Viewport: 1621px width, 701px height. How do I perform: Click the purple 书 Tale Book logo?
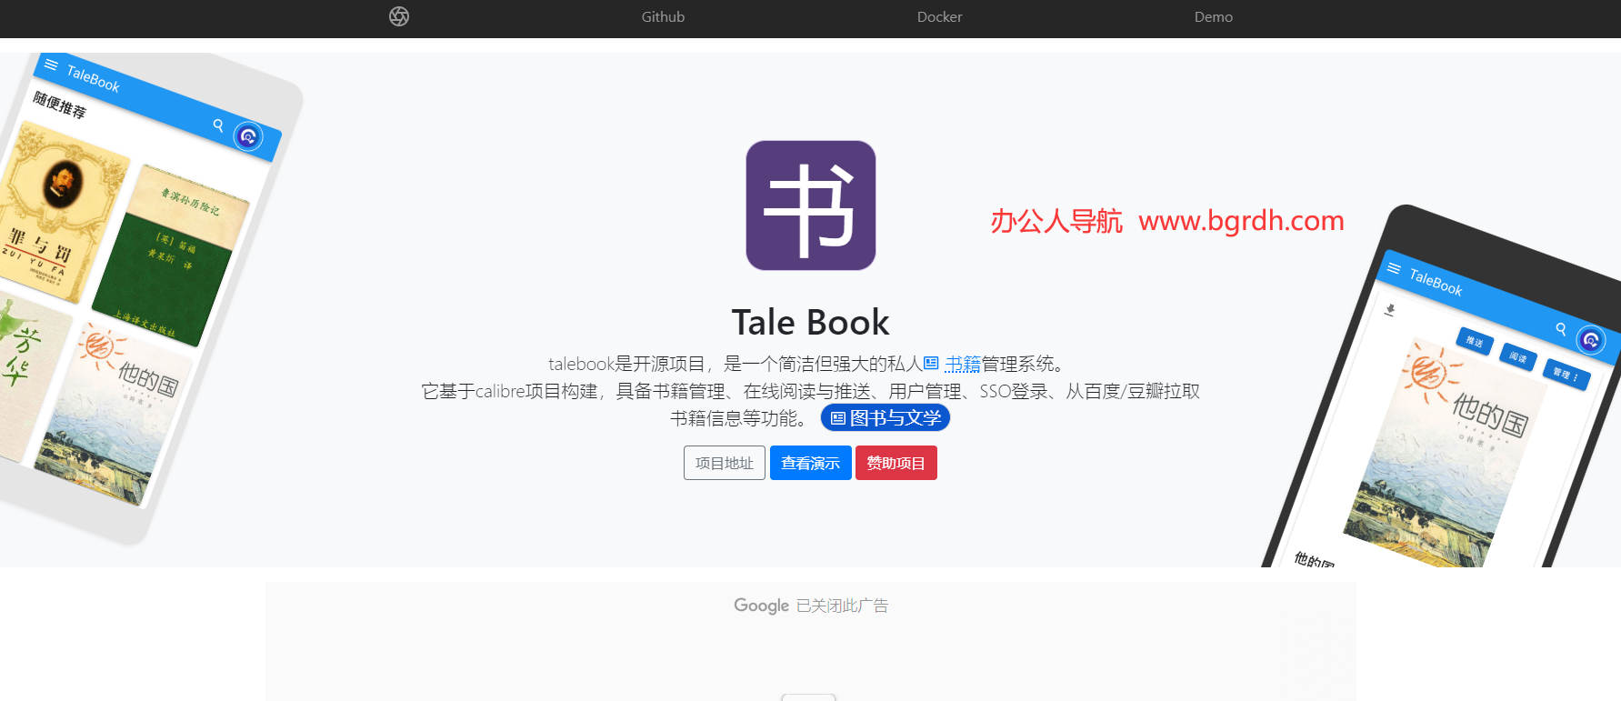click(x=811, y=205)
